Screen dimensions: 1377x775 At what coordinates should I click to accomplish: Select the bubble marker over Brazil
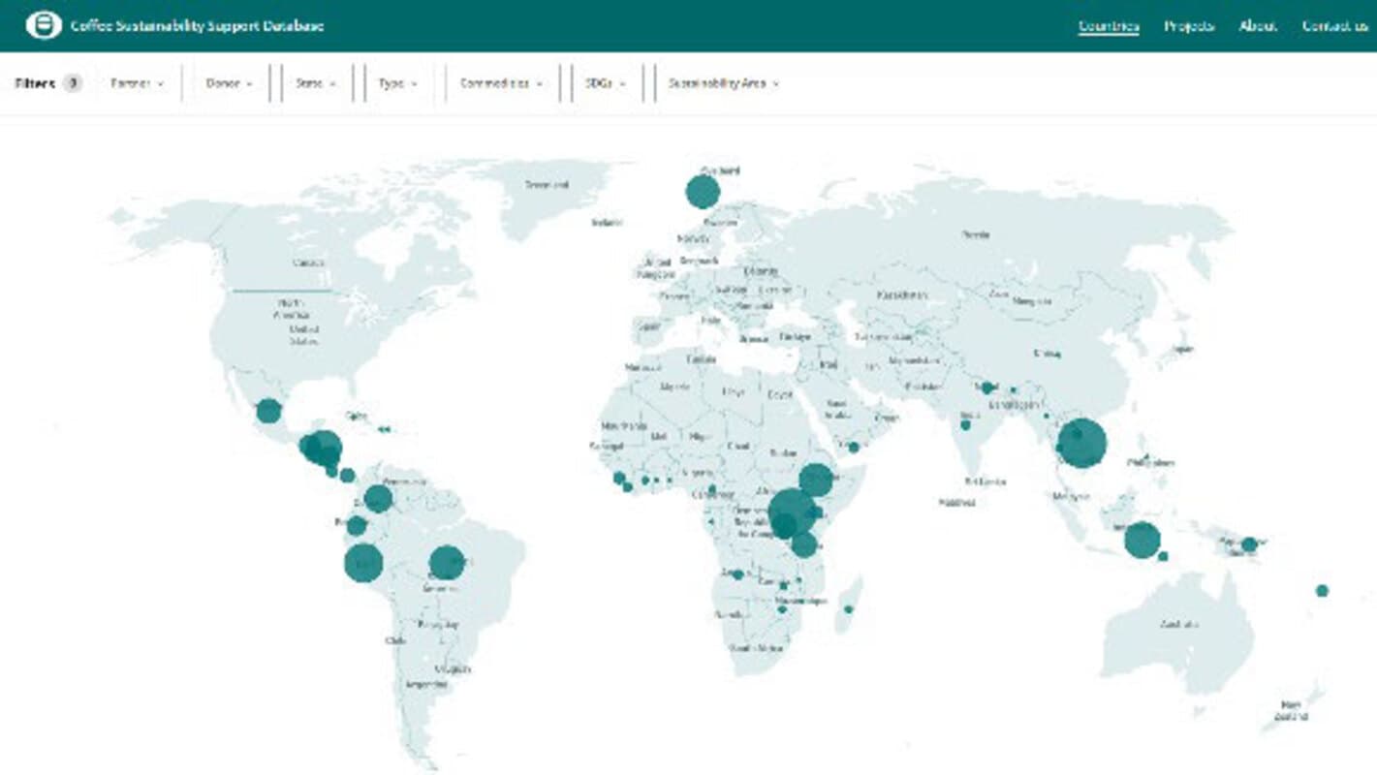click(x=447, y=563)
